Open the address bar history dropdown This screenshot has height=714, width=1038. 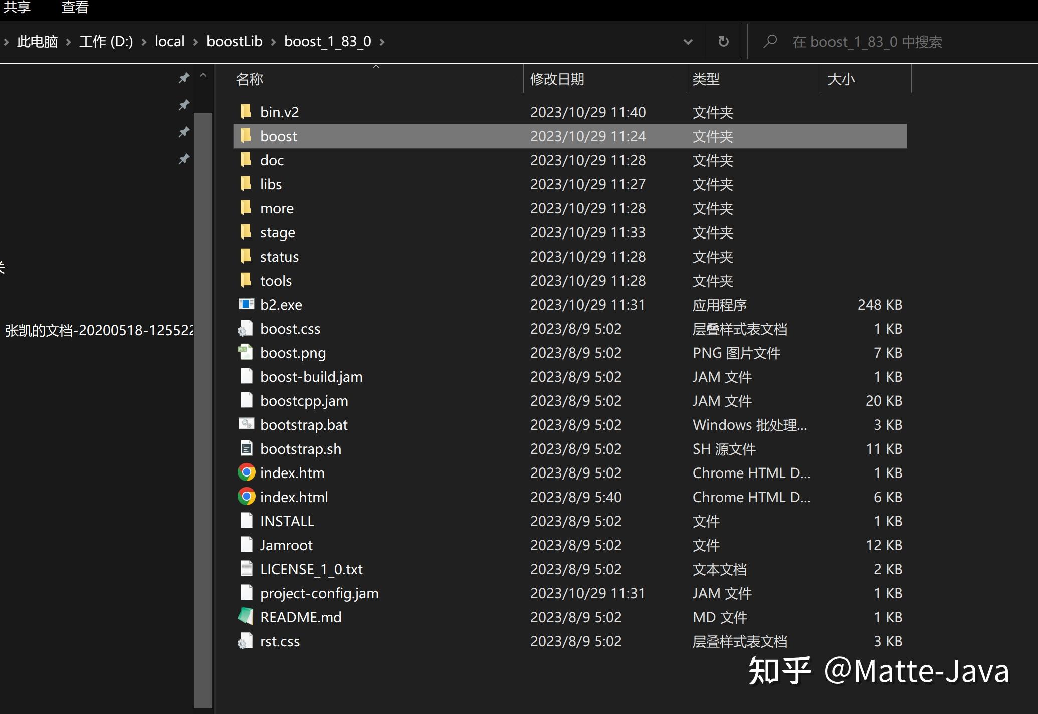pos(688,42)
